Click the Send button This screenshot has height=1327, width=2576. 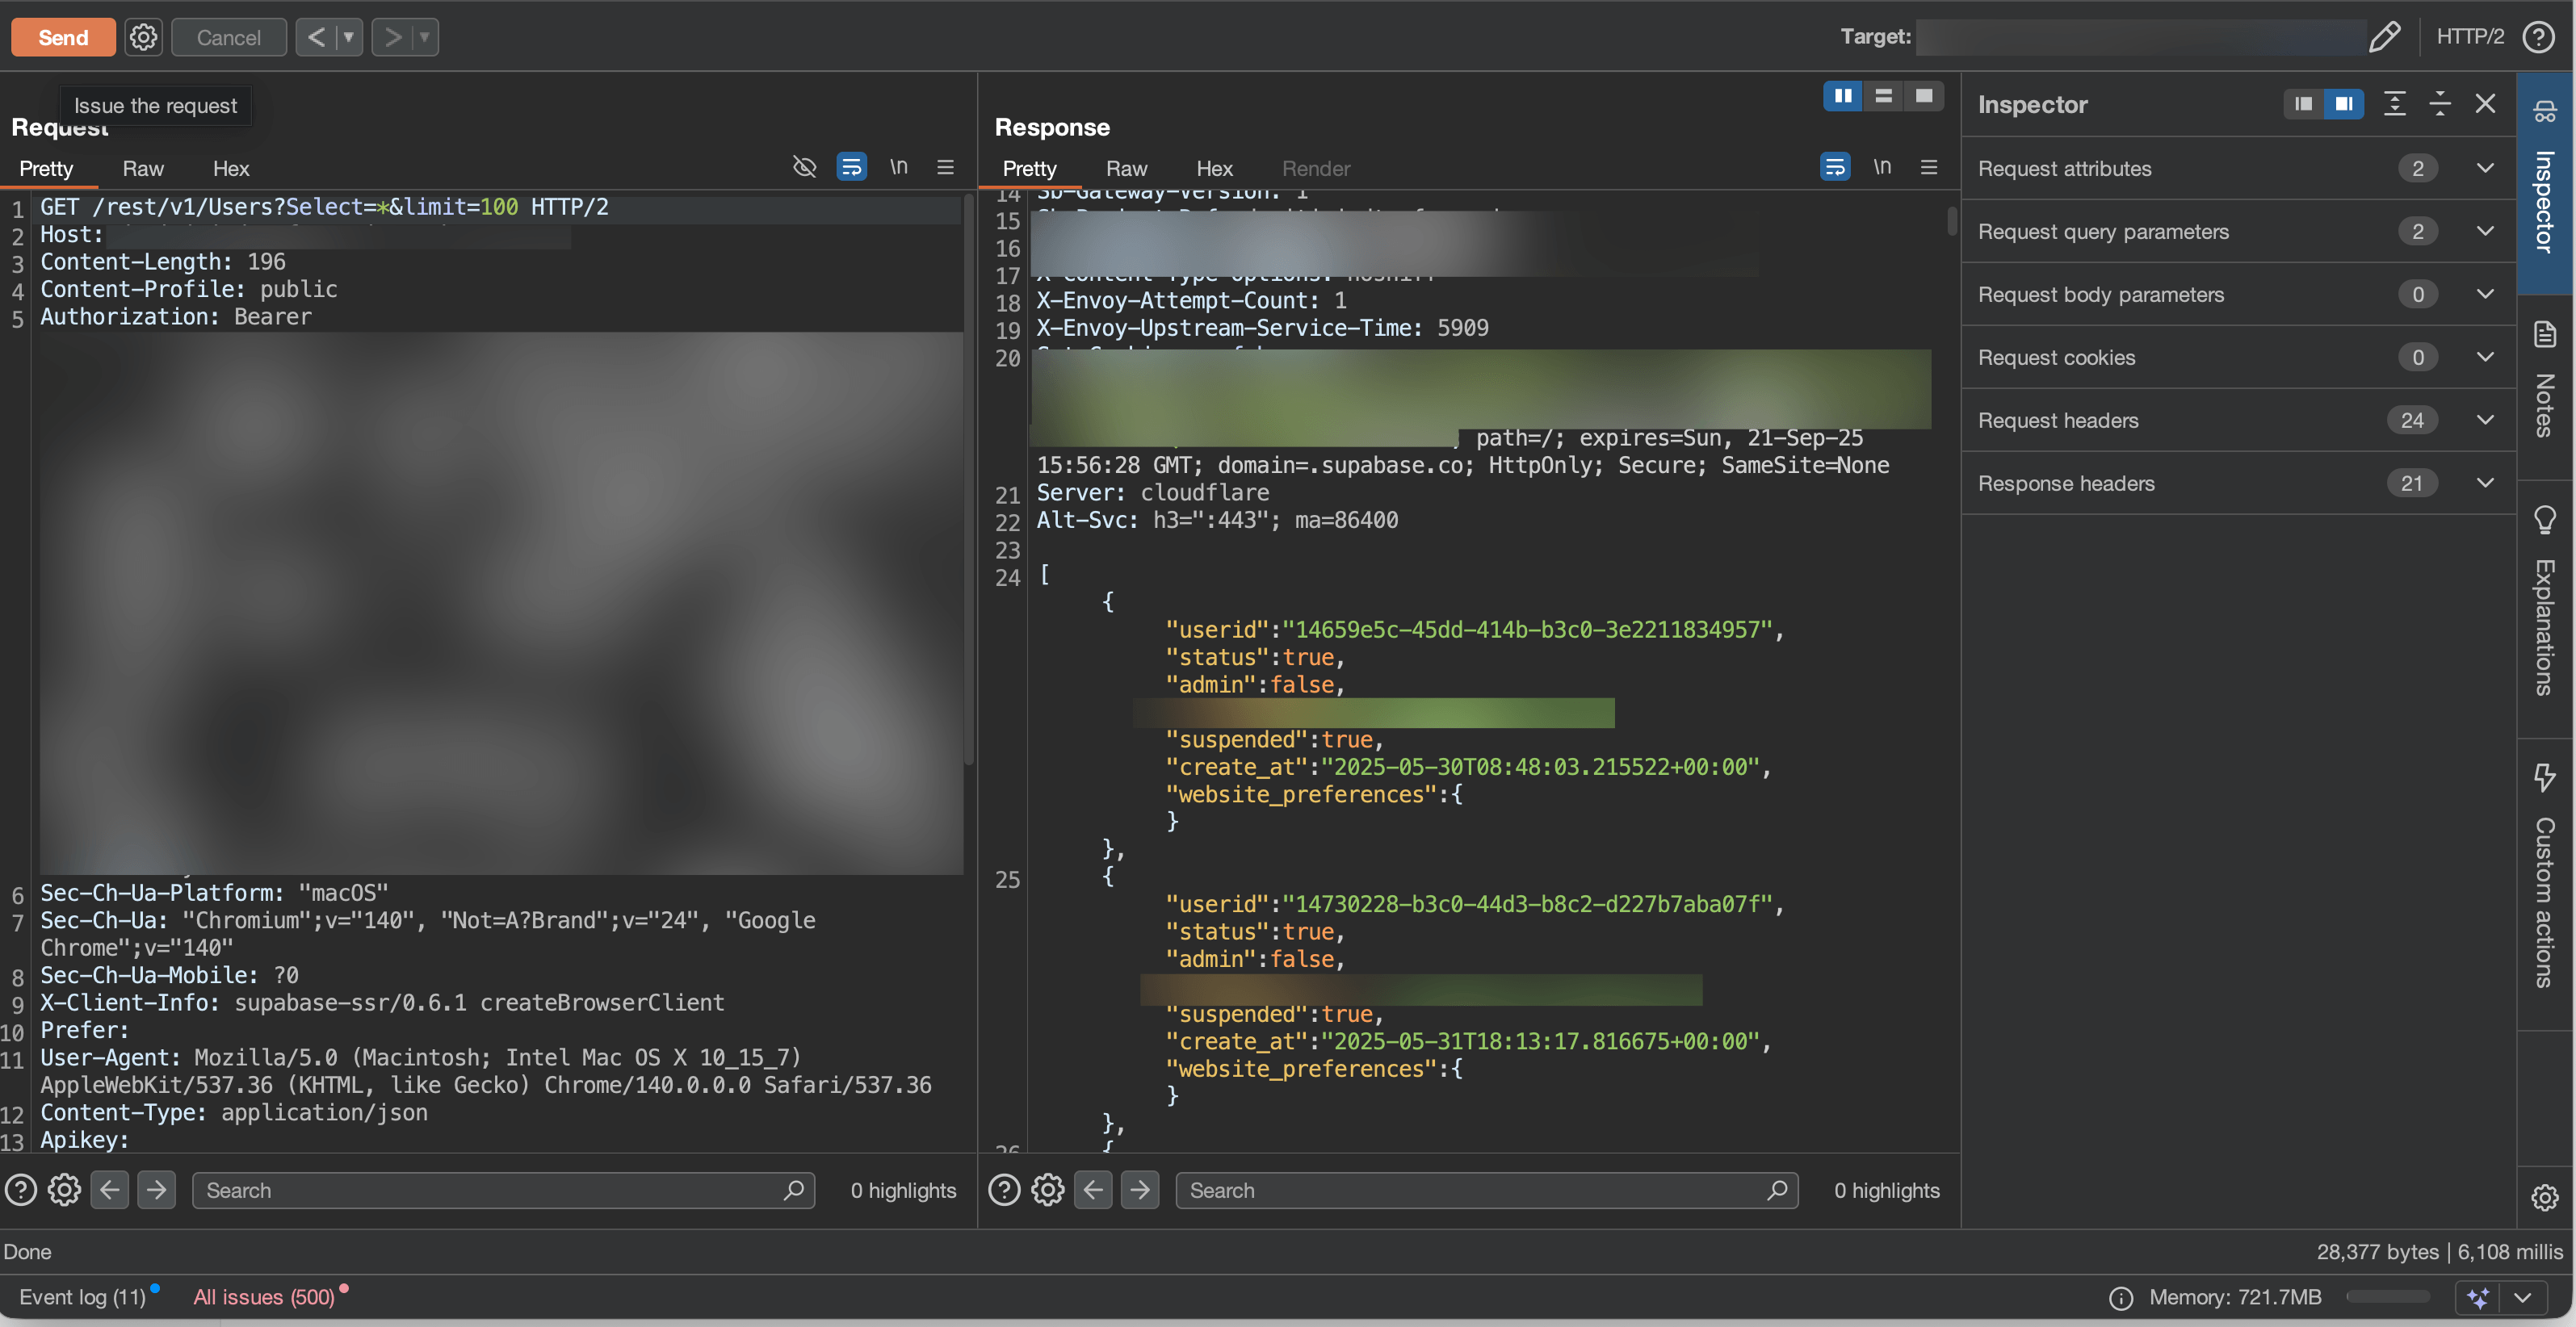(x=63, y=37)
